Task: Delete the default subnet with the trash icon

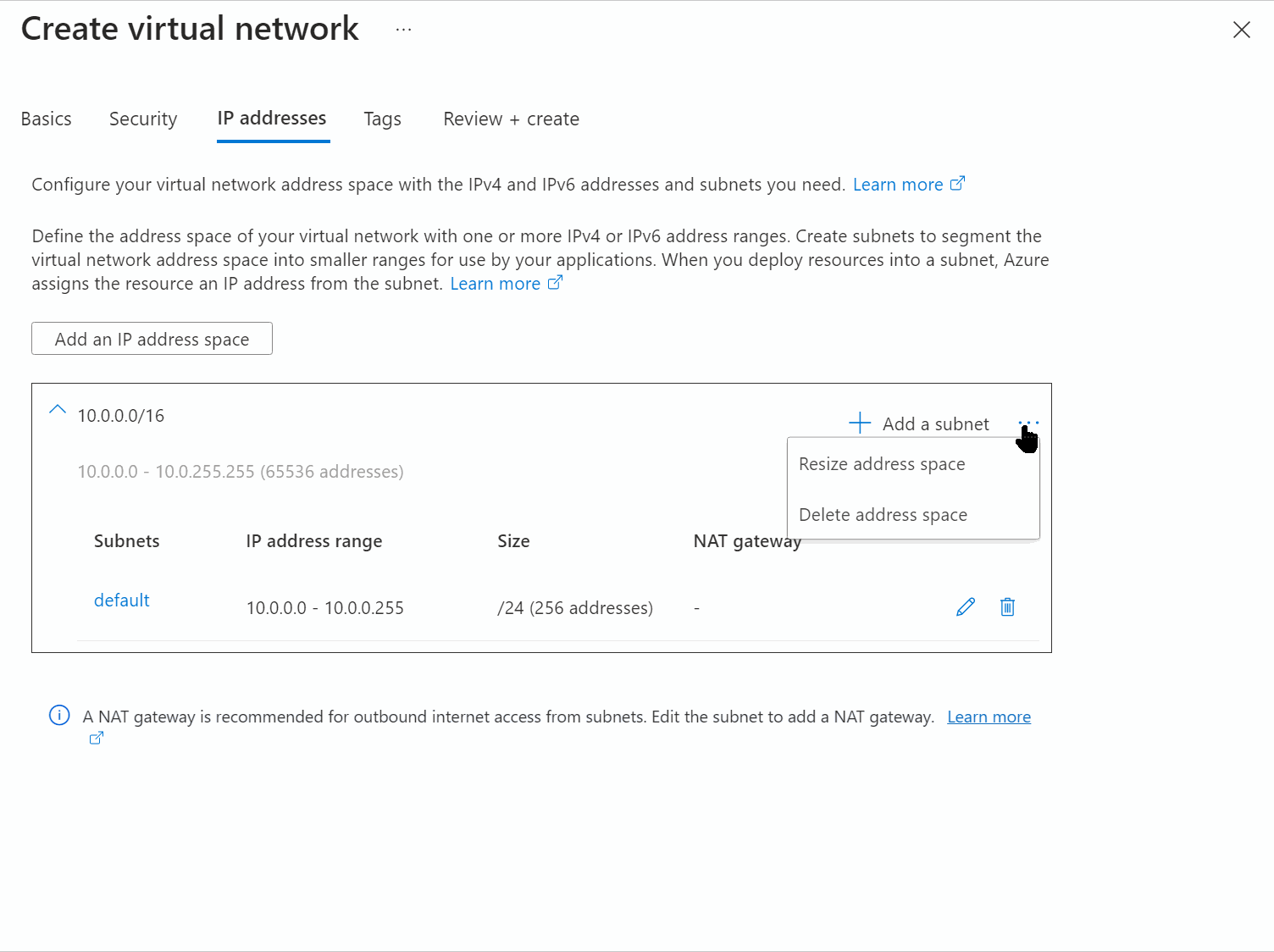Action: click(1007, 606)
